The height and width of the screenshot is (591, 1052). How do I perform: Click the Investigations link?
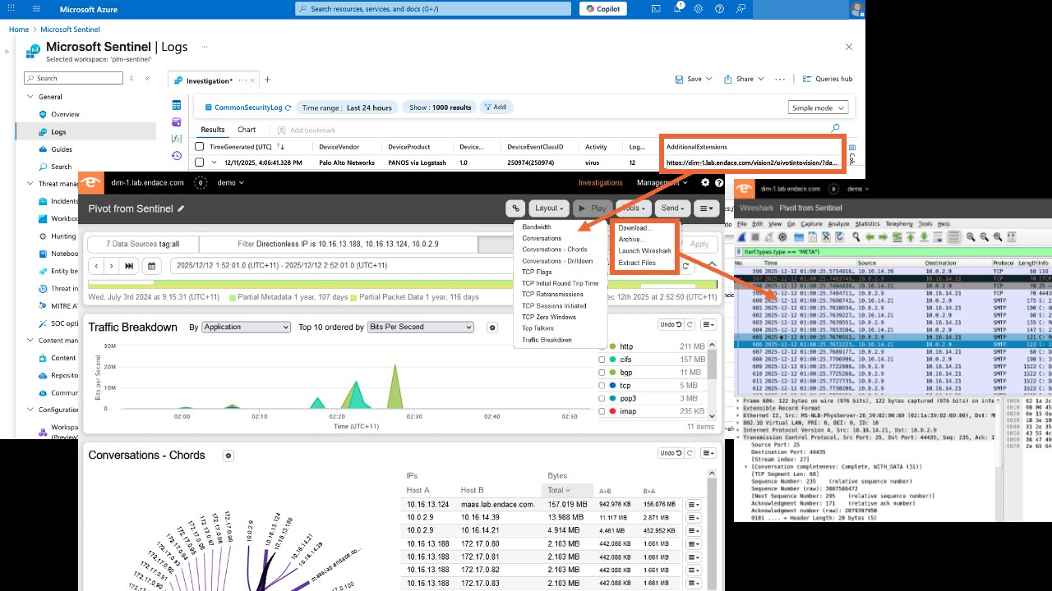coord(601,183)
